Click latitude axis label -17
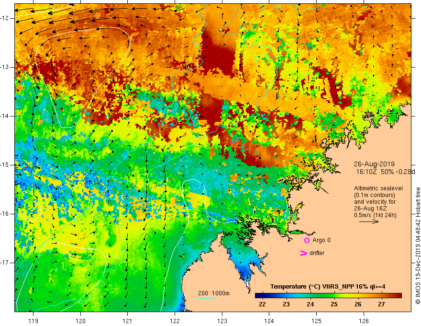421x326 pixels. 5,263
